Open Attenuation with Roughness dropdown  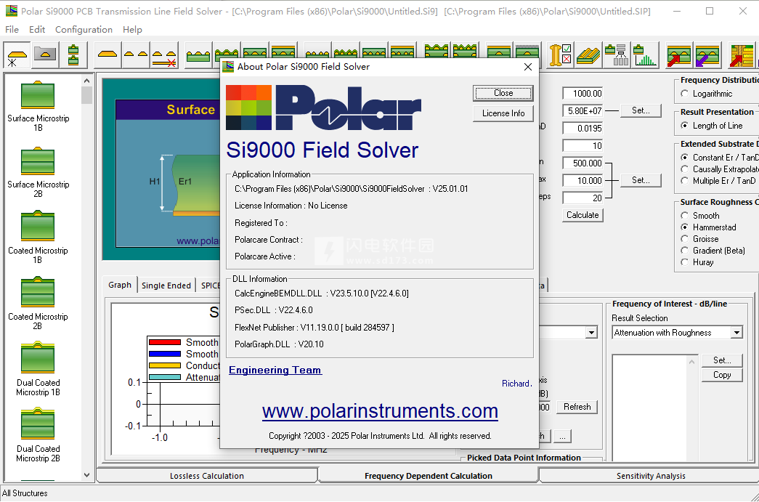click(x=736, y=333)
